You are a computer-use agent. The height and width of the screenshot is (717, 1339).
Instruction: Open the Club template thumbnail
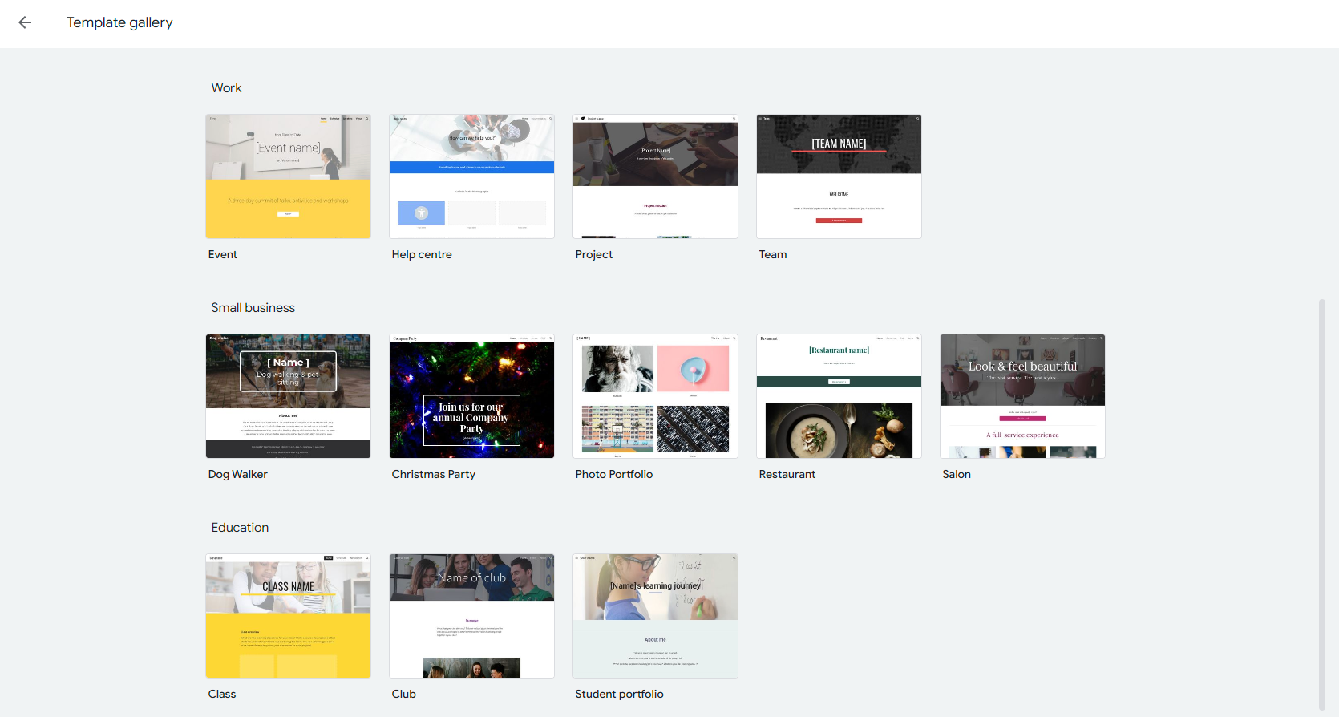(x=471, y=616)
